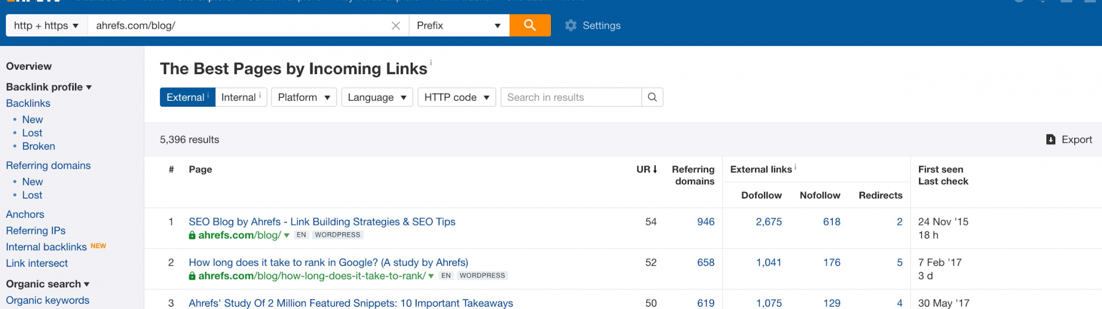Click the EN tag in row 2

446,276
